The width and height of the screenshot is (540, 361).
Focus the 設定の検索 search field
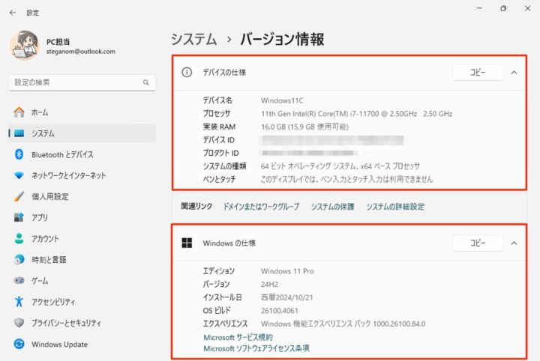click(82, 82)
